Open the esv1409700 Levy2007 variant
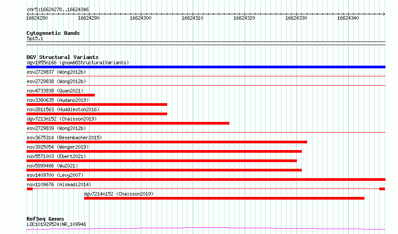This screenshot has width=398, height=234. [x=55, y=175]
